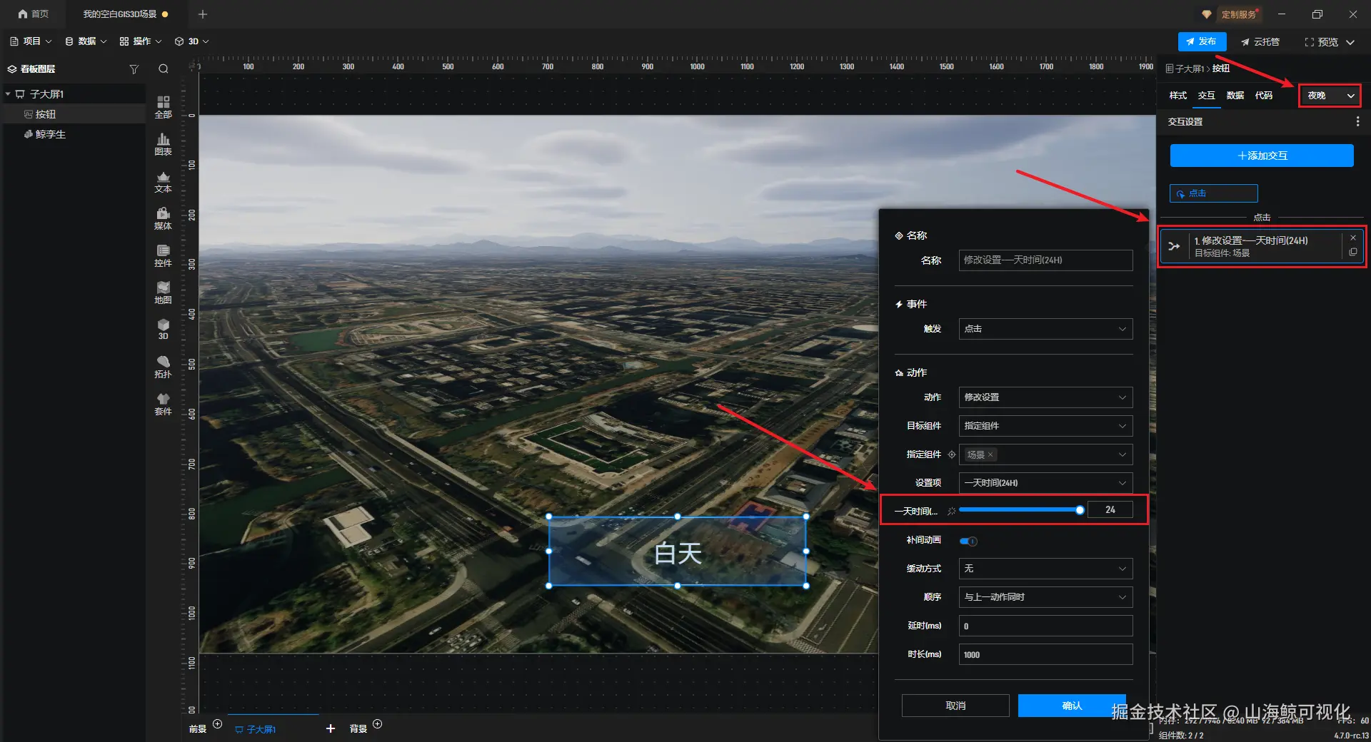Go to the 首页 home tab
Viewport: 1371px width, 742px height.
coord(34,14)
